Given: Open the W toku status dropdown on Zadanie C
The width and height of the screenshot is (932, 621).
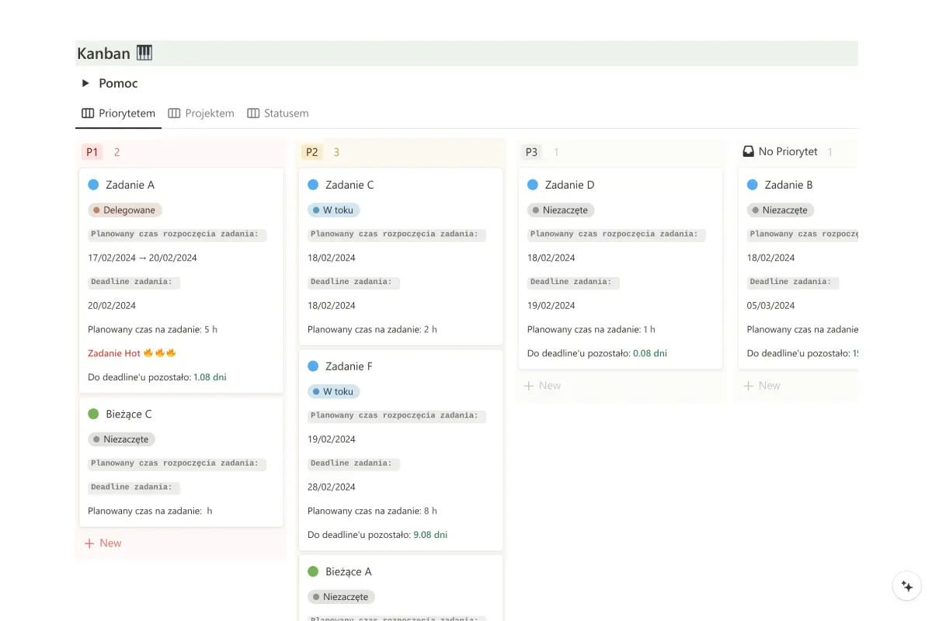Looking at the screenshot, I should tap(333, 210).
